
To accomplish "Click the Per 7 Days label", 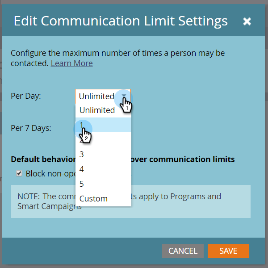I will pyautogui.click(x=31, y=128).
